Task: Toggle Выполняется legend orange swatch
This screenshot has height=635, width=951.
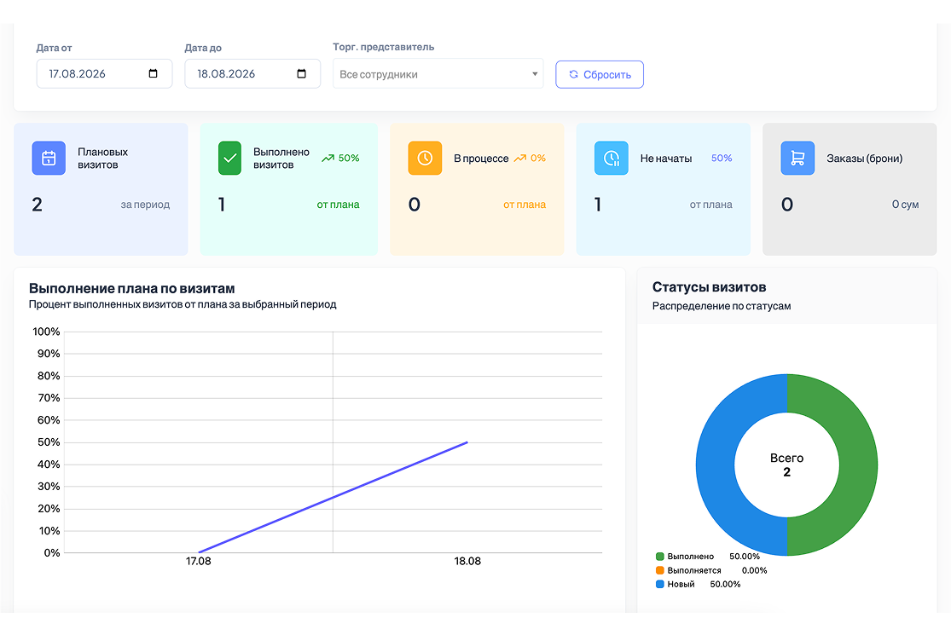Action: 660,570
